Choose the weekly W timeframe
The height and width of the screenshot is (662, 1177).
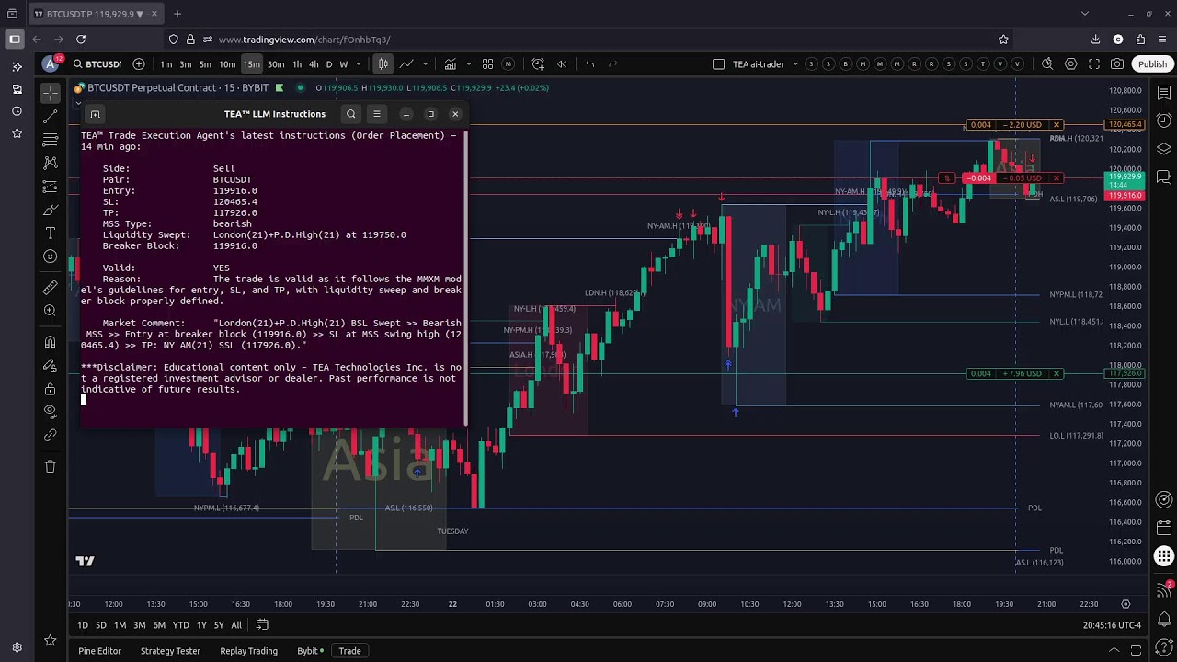(344, 64)
